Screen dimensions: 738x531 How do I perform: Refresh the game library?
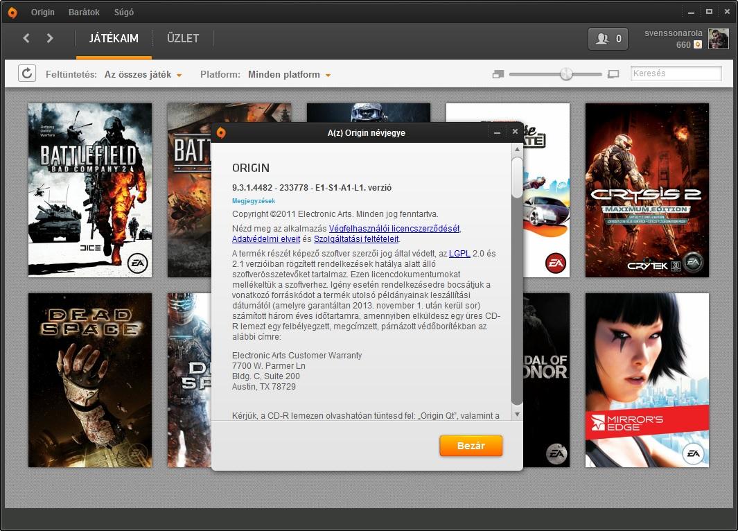point(27,73)
